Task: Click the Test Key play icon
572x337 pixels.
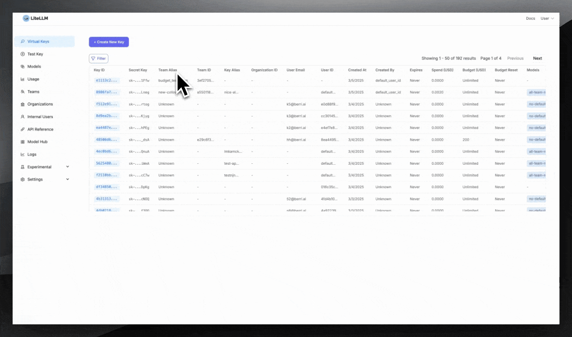Action: click(22, 54)
